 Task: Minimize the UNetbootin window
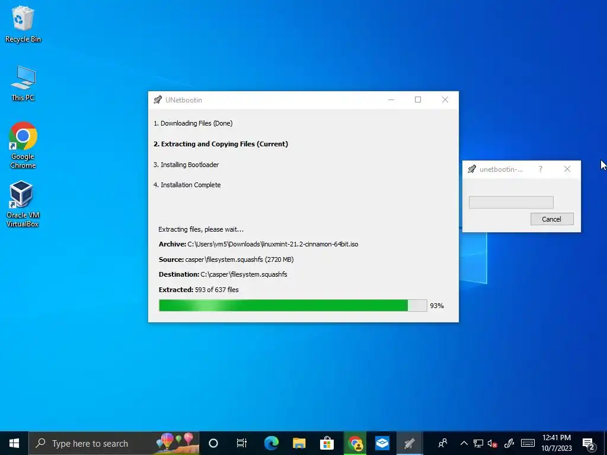pyautogui.click(x=391, y=100)
